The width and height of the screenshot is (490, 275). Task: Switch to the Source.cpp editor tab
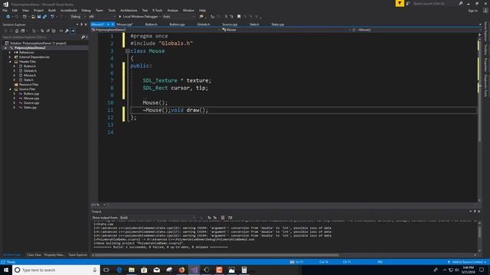pyautogui.click(x=230, y=24)
